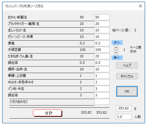The width and height of the screenshot is (147, 125).
Task: Select the 米みそ・赤色辛みそ ingredient label
Action: point(21,82)
